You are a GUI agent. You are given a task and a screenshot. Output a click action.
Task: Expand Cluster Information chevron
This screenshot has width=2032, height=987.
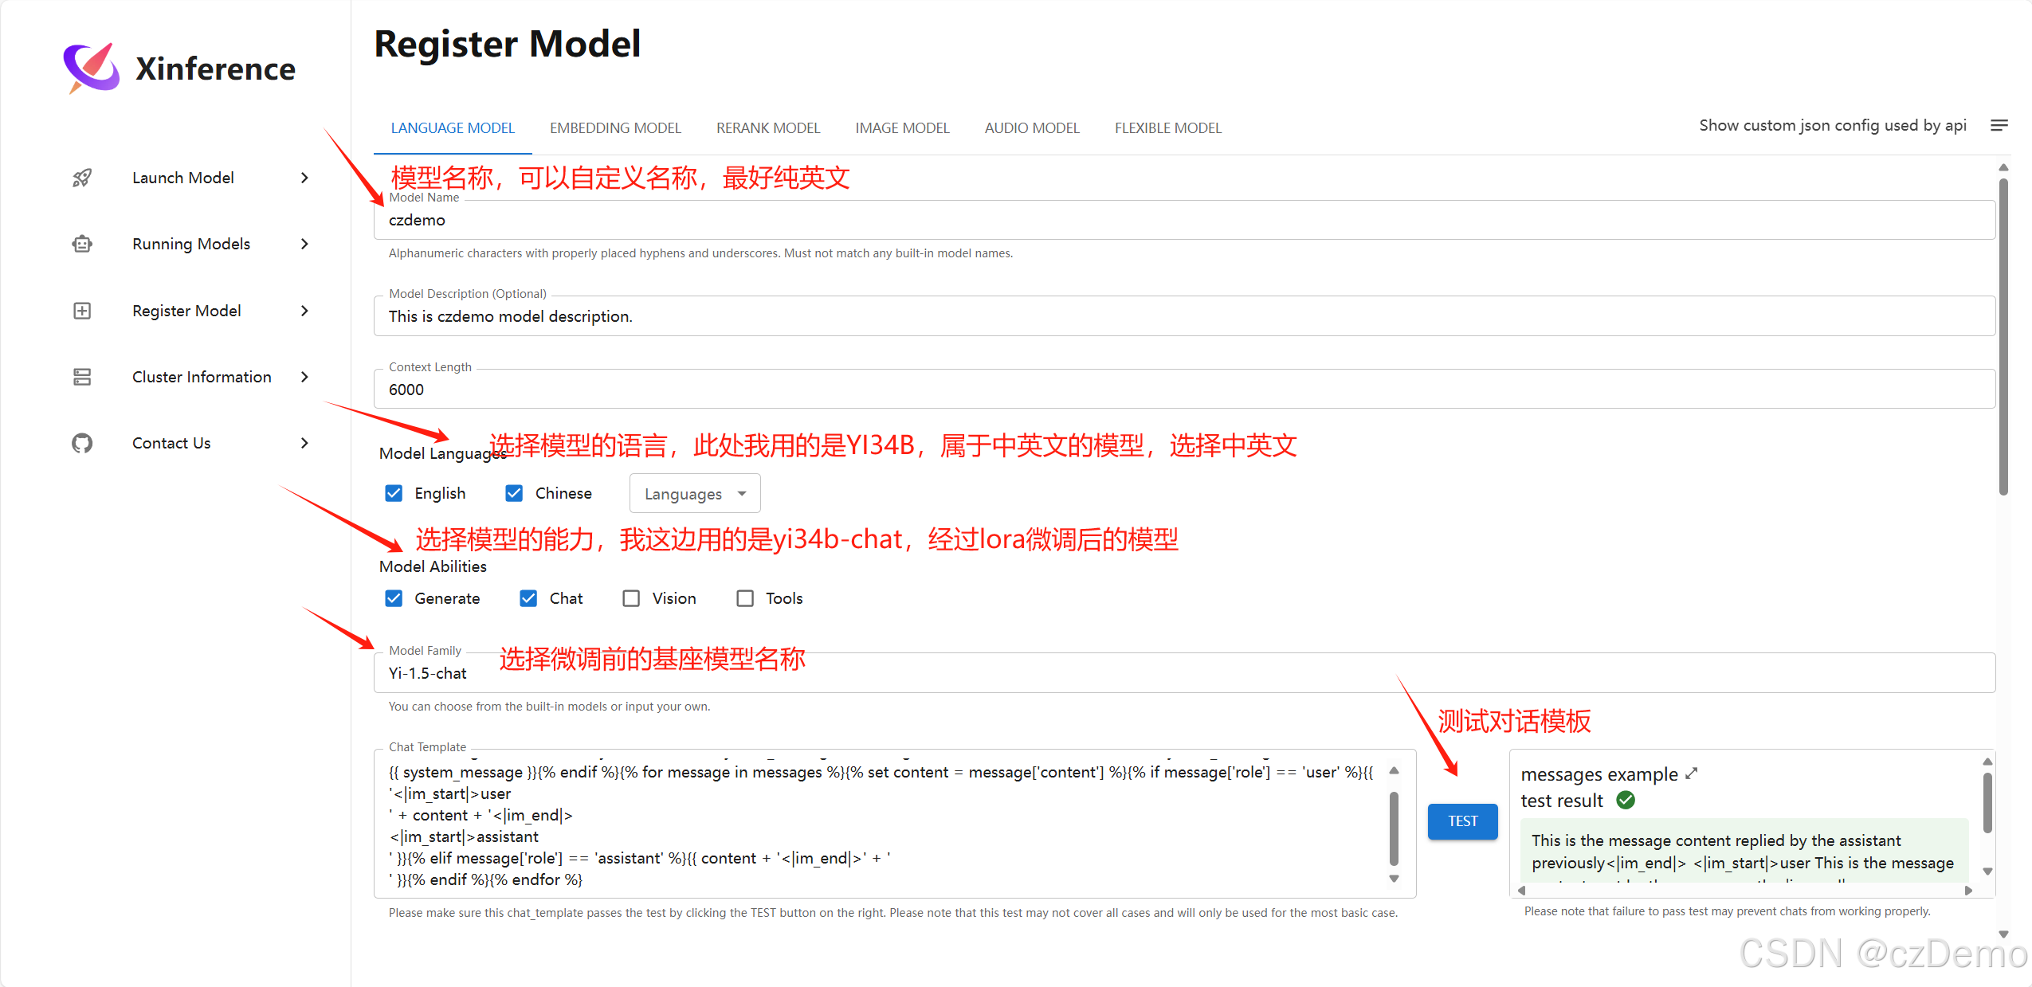coord(304,377)
